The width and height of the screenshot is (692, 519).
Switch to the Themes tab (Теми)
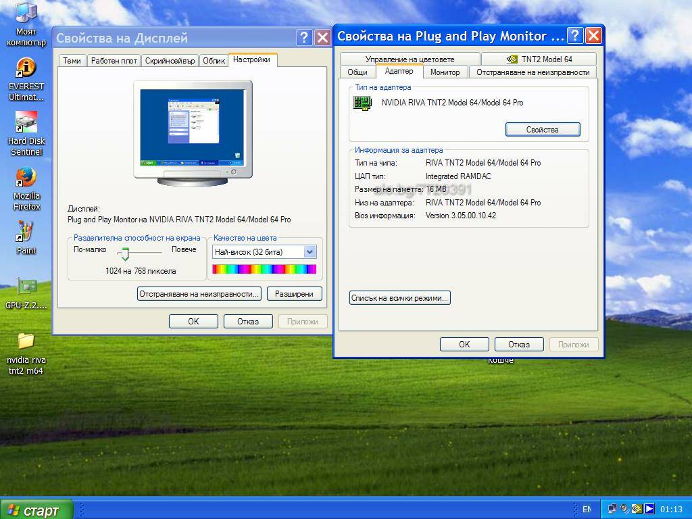[72, 60]
